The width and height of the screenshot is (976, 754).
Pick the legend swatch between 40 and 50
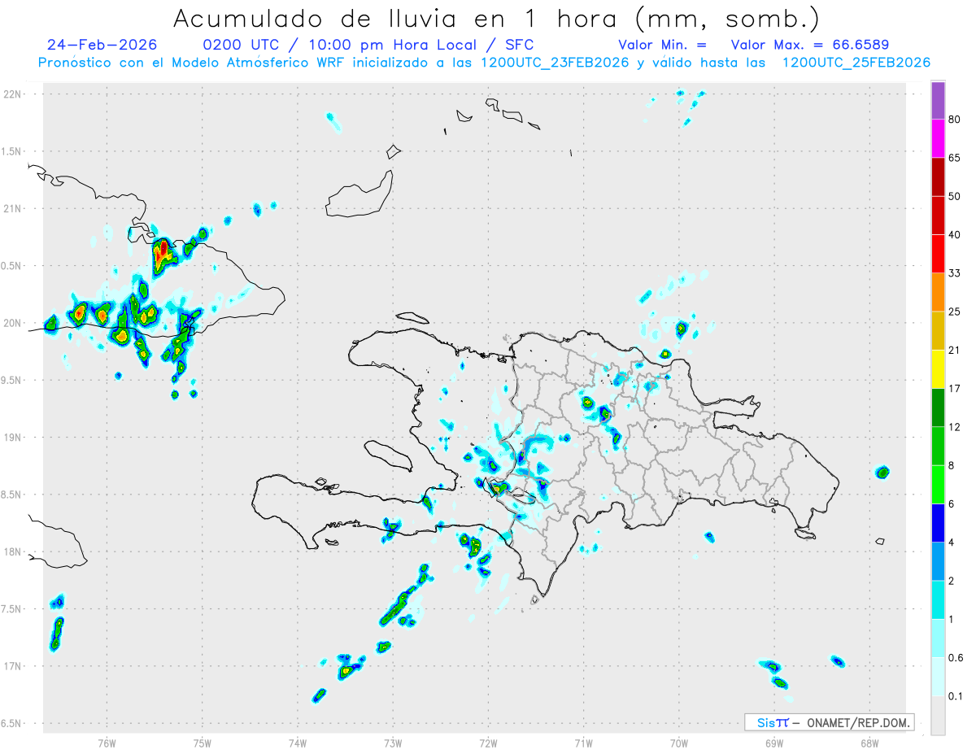coord(938,216)
